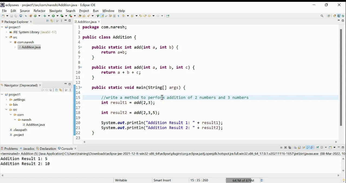
Task: Open the Run menu
Action: pyautogui.click(x=96, y=11)
